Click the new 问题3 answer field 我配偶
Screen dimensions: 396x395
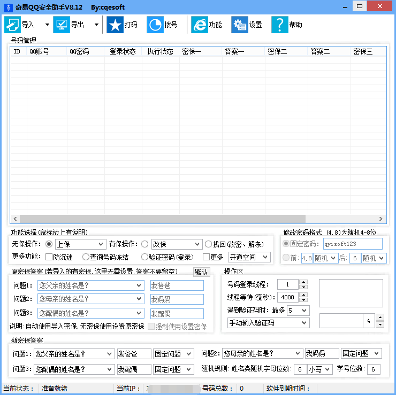coord(134,369)
